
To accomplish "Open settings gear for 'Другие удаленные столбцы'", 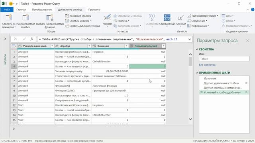I will 246,83.
